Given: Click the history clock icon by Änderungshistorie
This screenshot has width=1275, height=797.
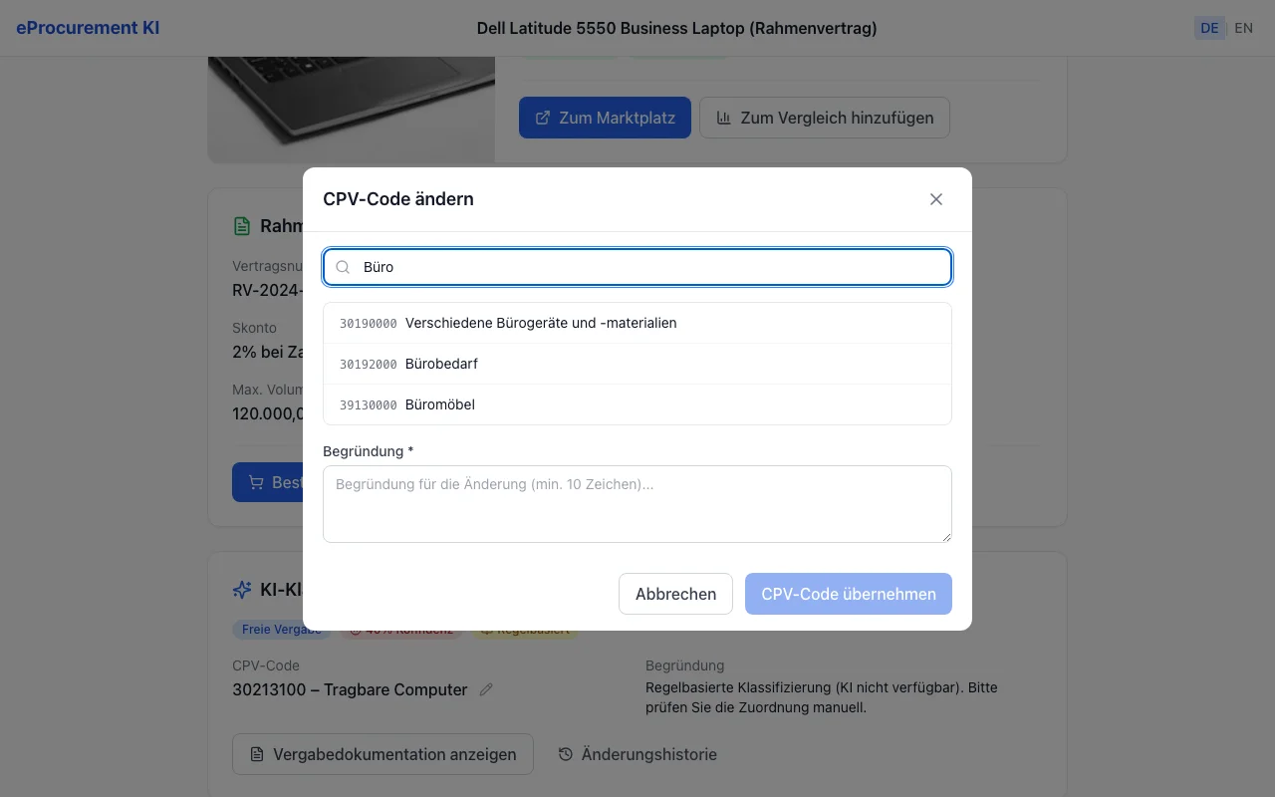Looking at the screenshot, I should [x=566, y=754].
